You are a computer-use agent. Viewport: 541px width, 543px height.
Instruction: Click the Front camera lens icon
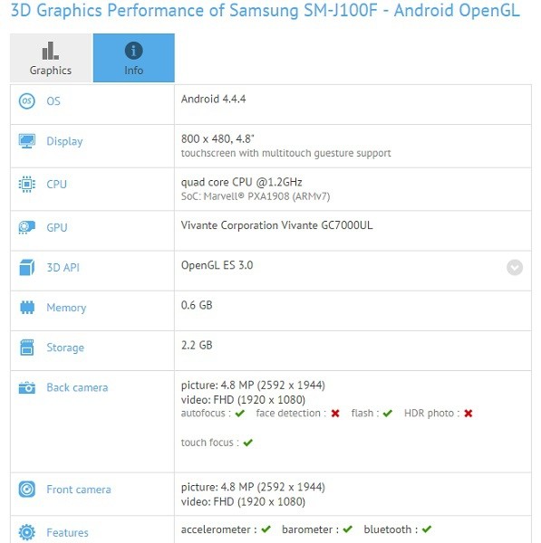pos(26,490)
